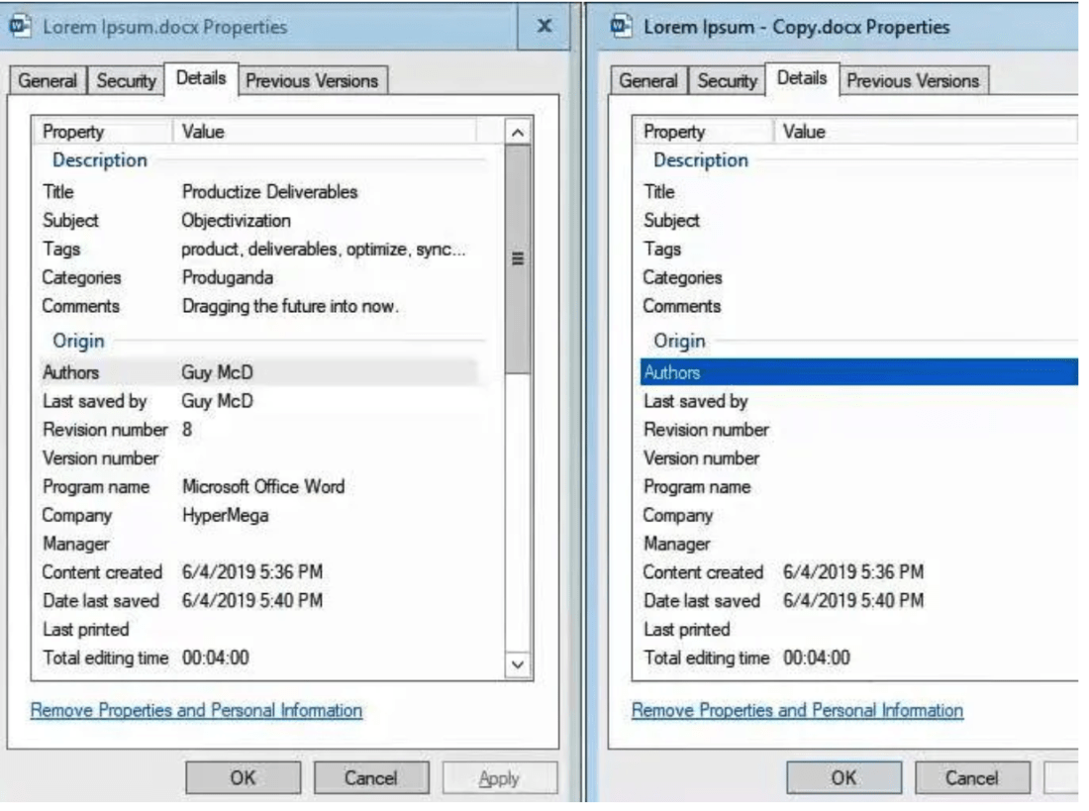Click Apply in Lorem Ipsum.docx Properties

(x=499, y=777)
